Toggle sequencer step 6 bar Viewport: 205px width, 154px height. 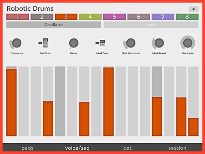72,101
